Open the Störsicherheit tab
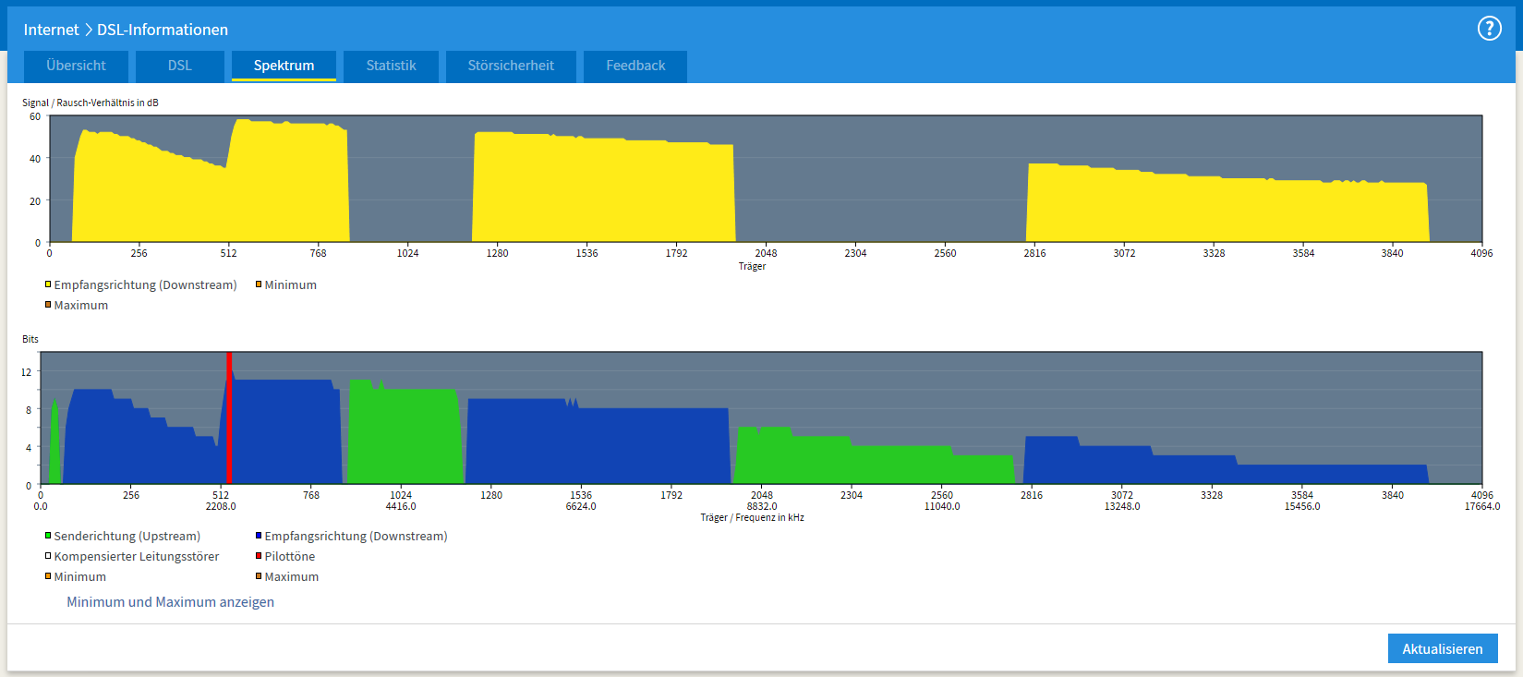Image resolution: width=1523 pixels, height=677 pixels. 511,66
